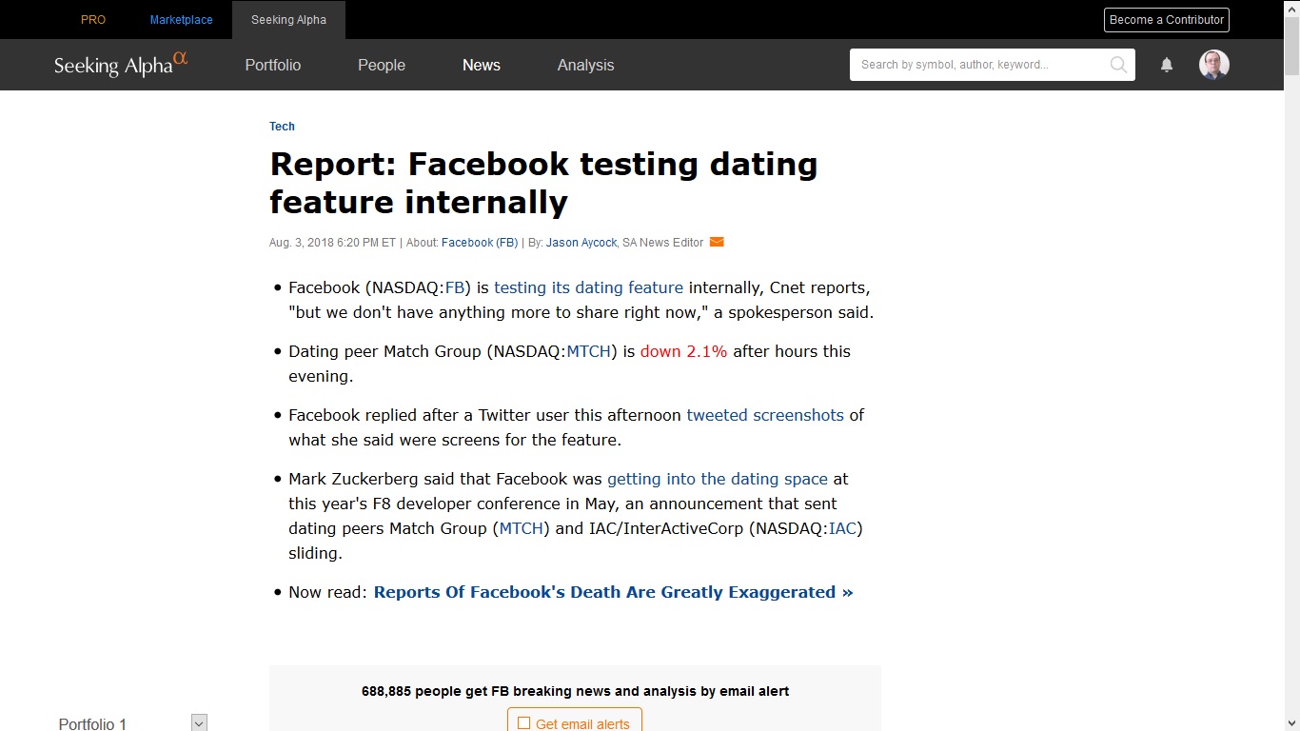Screen dimensions: 1300x731
Task: Click the Portfolio 1 label
Action: pos(92,724)
